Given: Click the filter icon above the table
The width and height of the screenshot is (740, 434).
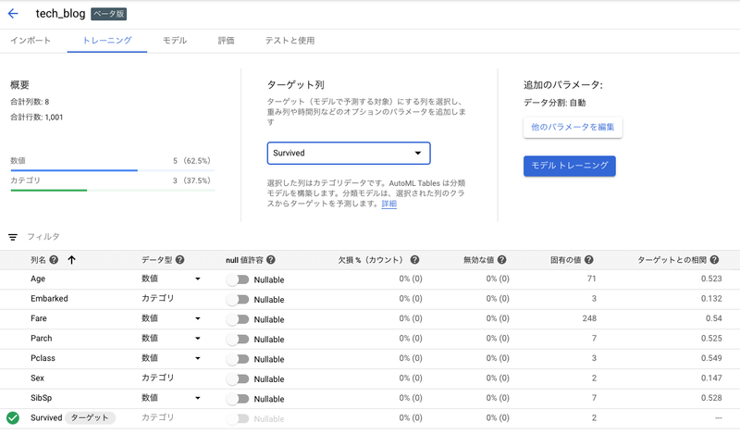Looking at the screenshot, I should (x=13, y=238).
